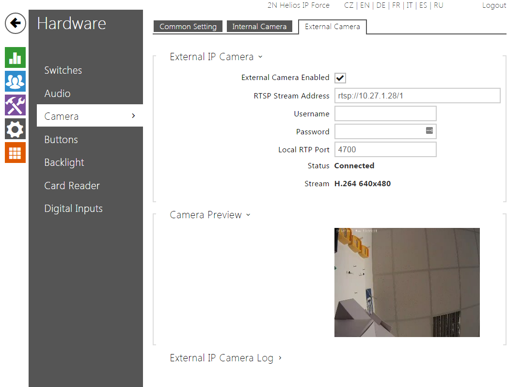Expand the External IP Camera Log
Screen dimensions: 523x387
coord(225,358)
